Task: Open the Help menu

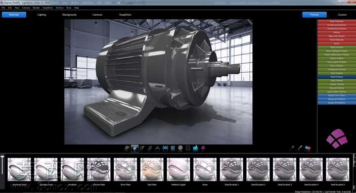Action: click(x=76, y=8)
